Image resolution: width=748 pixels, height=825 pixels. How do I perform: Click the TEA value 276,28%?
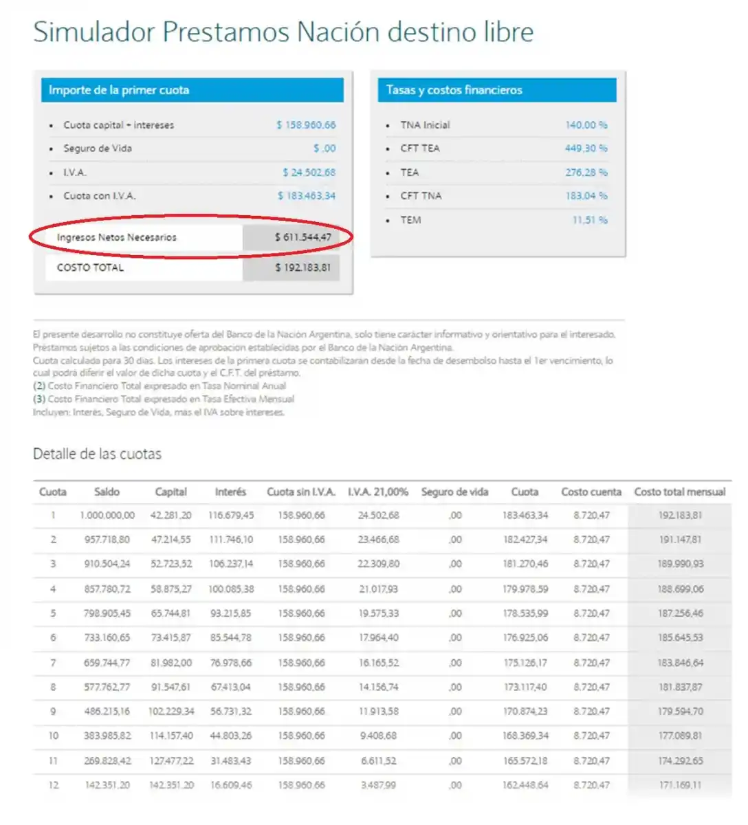(x=588, y=173)
